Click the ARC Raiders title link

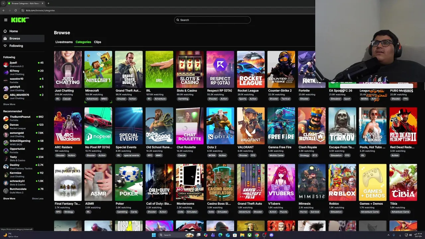[x=64, y=147]
